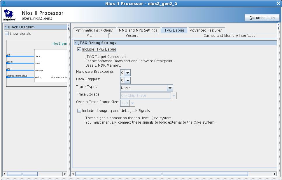282x180 pixels.
Task: Click right arrow of block diagram scrollbar
Action: [65, 174]
